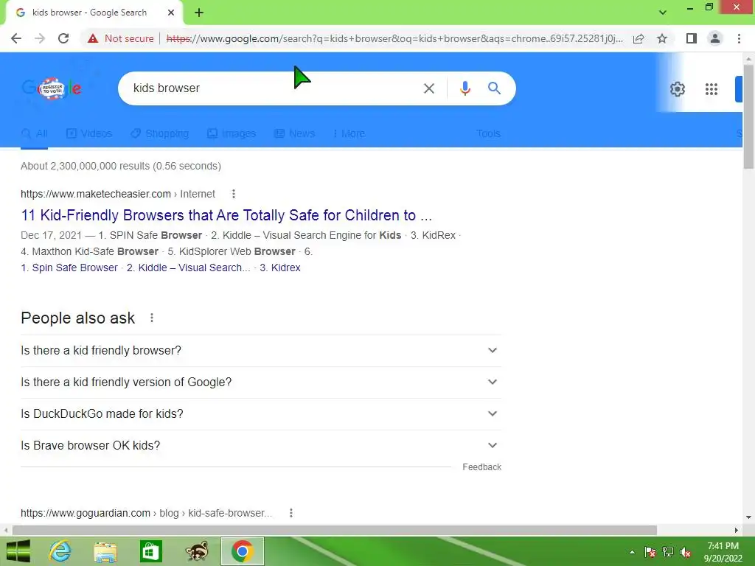Click the muted volume tray icon

(x=686, y=552)
